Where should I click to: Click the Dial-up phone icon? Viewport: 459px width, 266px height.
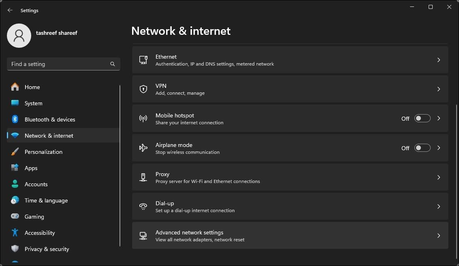(x=143, y=206)
